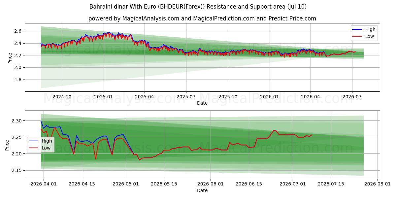The height and width of the screenshot is (198, 396).
Task: Select the top chart 'Price' y-axis label
Action: (10, 57)
